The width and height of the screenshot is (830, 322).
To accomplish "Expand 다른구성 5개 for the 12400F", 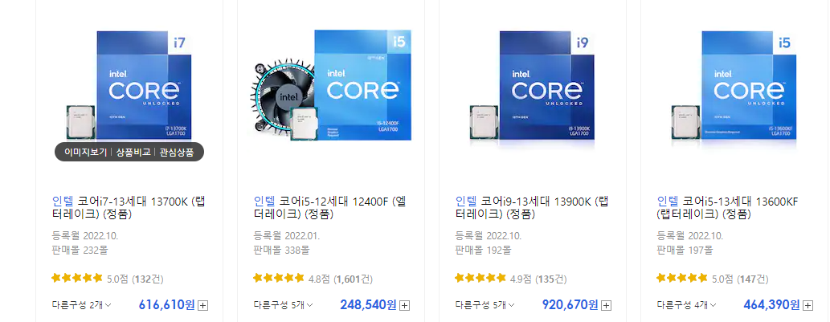I will (x=283, y=305).
